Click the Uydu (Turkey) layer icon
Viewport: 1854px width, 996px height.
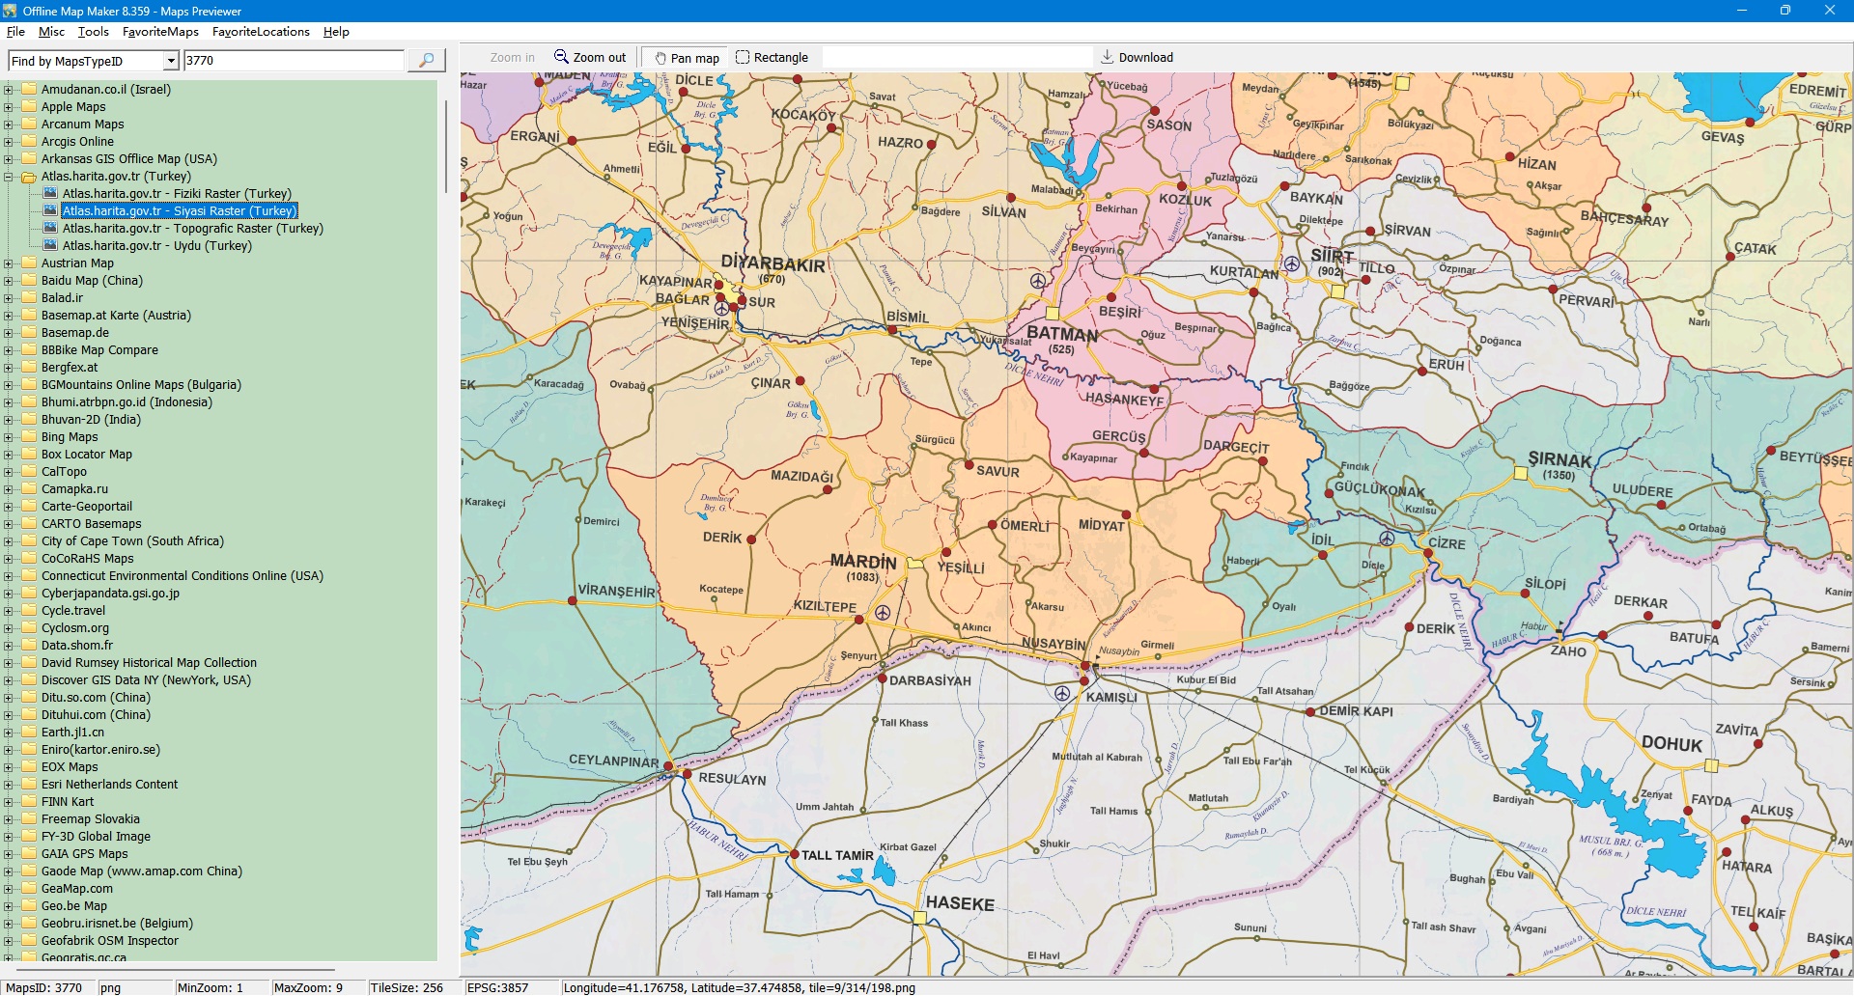[51, 245]
